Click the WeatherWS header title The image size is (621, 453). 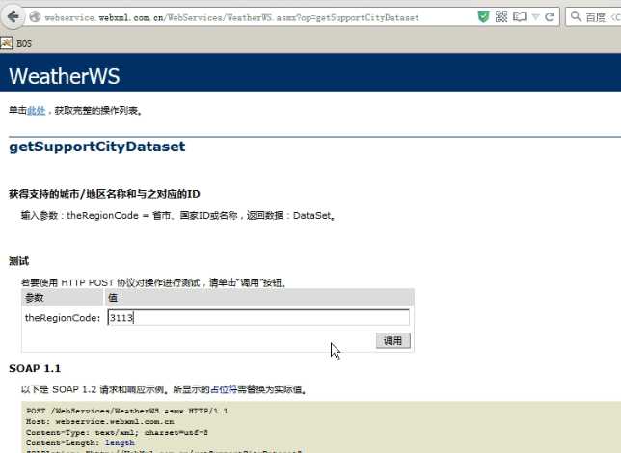click(65, 76)
